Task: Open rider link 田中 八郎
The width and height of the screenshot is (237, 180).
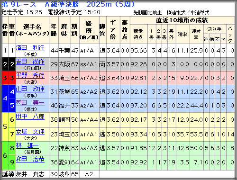Action: point(30,117)
